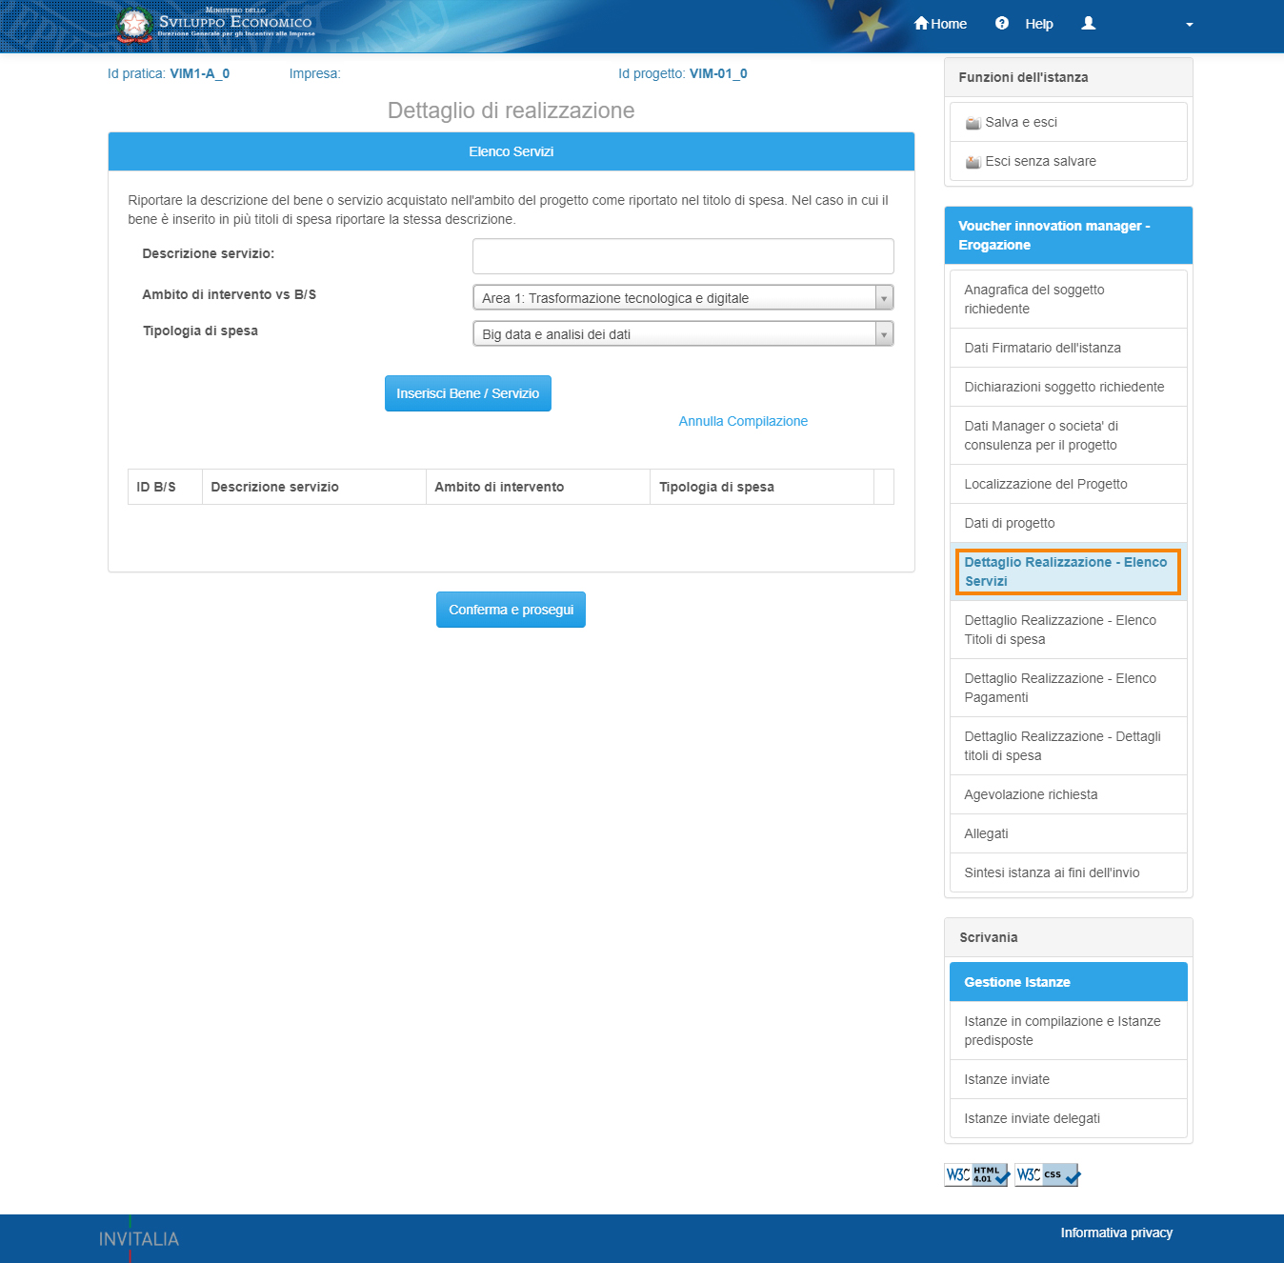Image resolution: width=1284 pixels, height=1263 pixels.
Task: Open the Ambito di intervento dropdown
Action: [x=683, y=298]
